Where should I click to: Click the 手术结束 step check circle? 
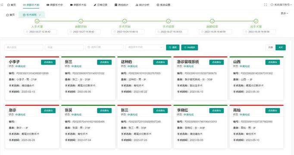[x=169, y=21]
